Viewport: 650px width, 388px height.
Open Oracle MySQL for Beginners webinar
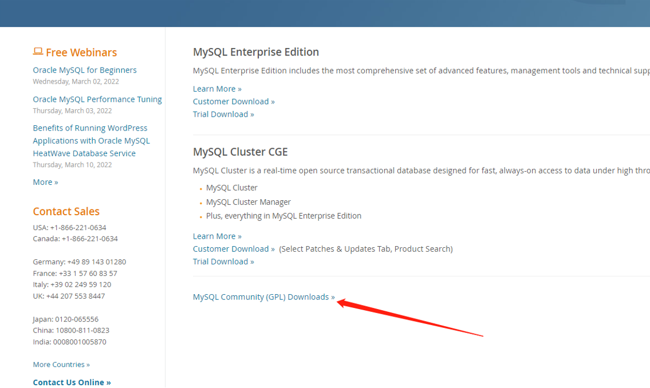85,70
